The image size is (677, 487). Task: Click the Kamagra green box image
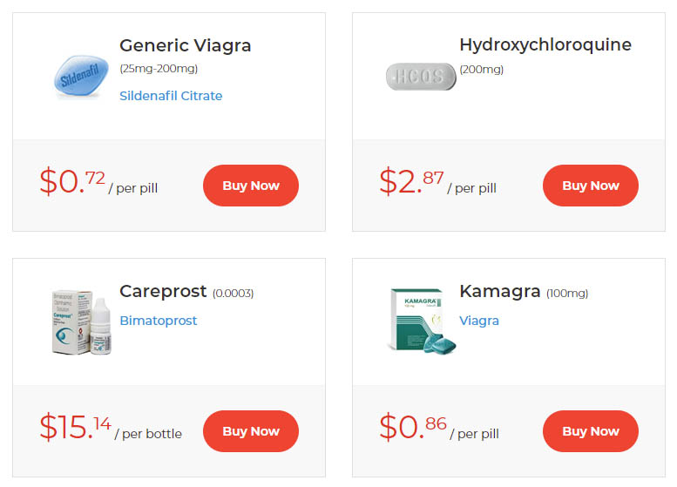[421, 321]
